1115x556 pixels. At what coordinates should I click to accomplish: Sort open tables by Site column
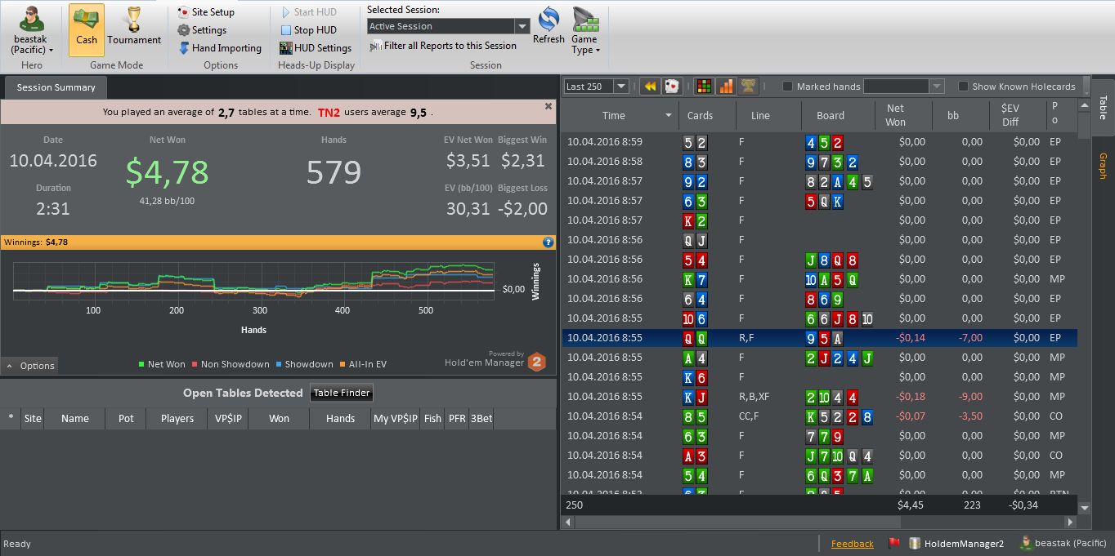pyautogui.click(x=33, y=418)
